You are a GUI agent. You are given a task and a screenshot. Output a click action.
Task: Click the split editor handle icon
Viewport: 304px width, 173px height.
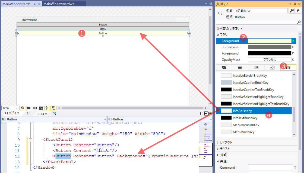pyautogui.click(x=206, y=124)
